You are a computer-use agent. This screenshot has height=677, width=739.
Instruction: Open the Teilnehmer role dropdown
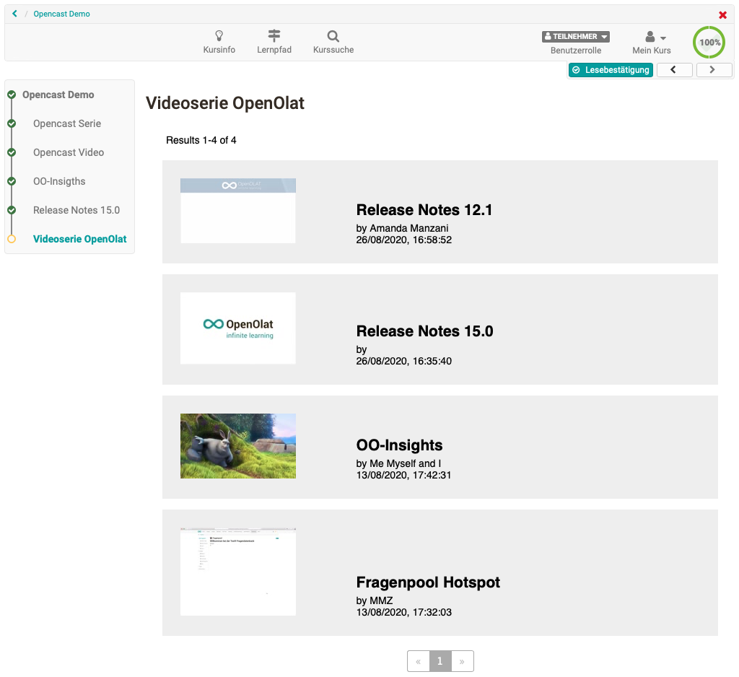click(575, 37)
